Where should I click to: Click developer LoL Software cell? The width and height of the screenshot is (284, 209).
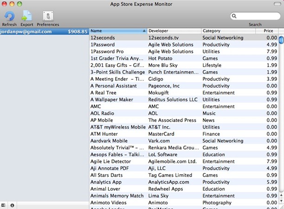pos(163,154)
